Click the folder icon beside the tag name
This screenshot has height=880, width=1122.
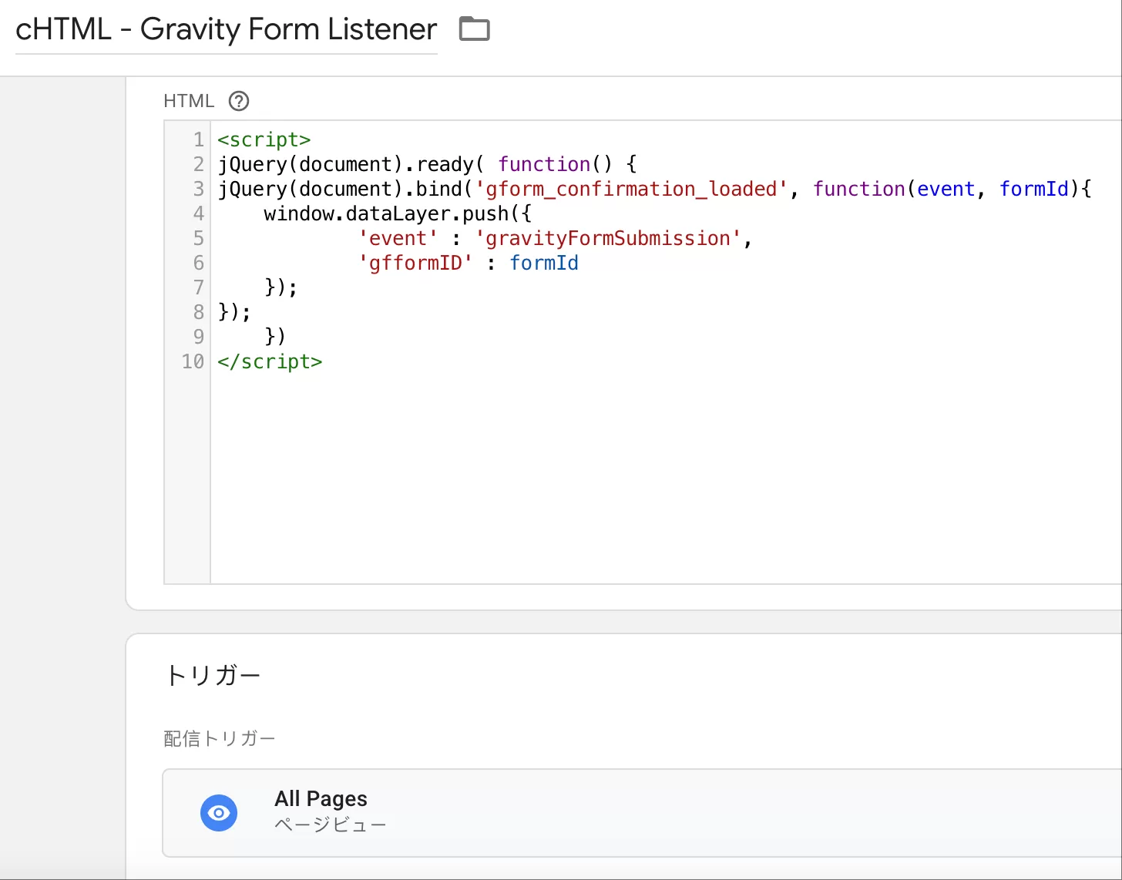click(475, 29)
